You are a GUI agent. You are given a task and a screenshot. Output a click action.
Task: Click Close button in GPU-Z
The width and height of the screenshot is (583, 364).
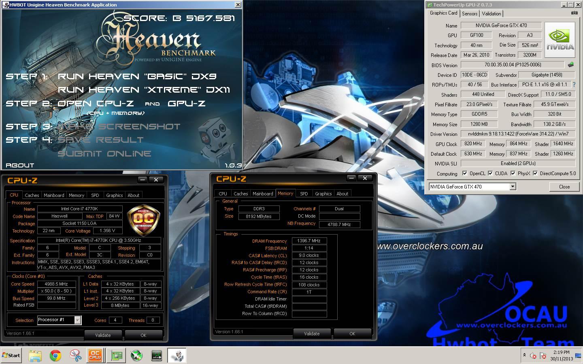pos(564,186)
